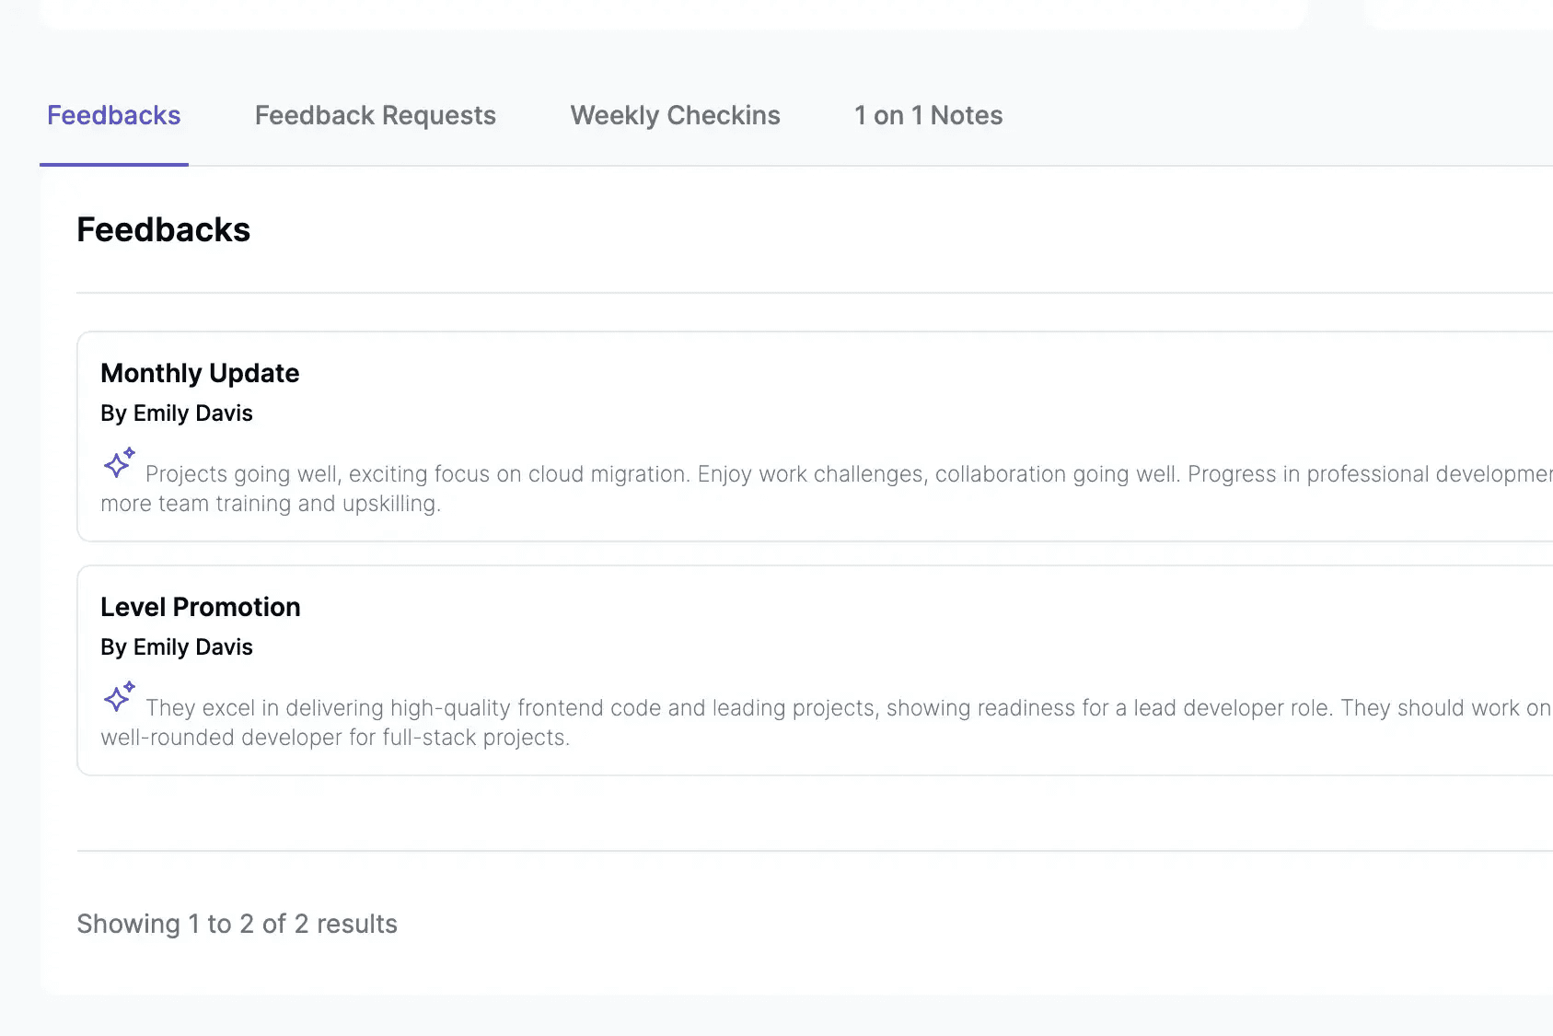Click author Emily Davis on Level Promotion
1553x1036 pixels.
tap(177, 646)
